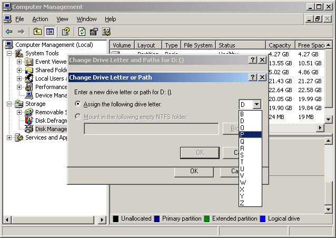Expand the Shared Folders node
Viewport: 336px width, 238px height.
tap(19, 70)
